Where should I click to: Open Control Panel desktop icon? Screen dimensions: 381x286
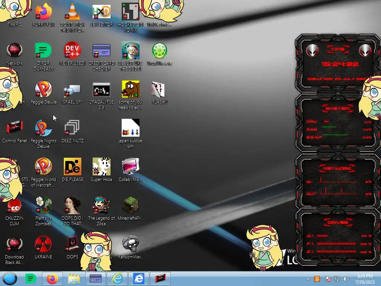[15, 131]
